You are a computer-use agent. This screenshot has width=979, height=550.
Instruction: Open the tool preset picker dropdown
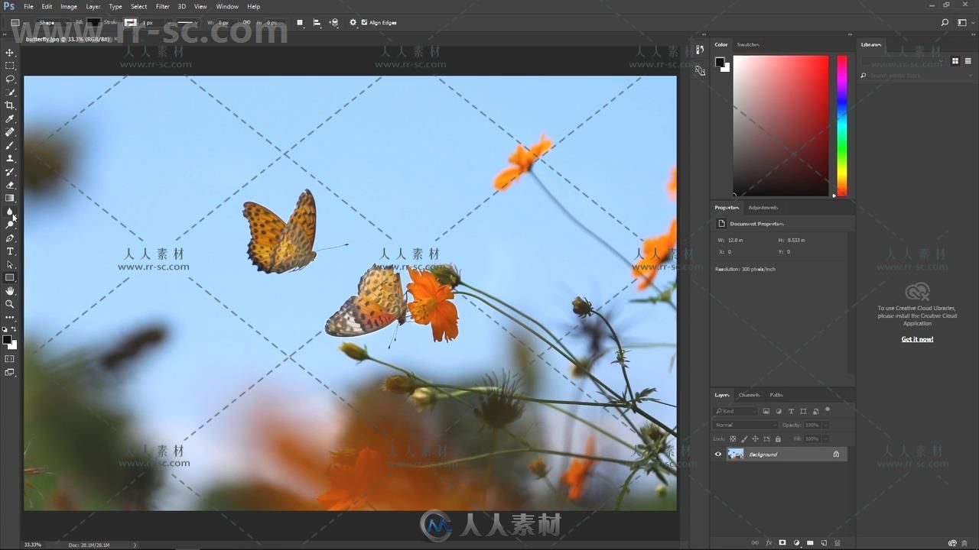point(18,23)
